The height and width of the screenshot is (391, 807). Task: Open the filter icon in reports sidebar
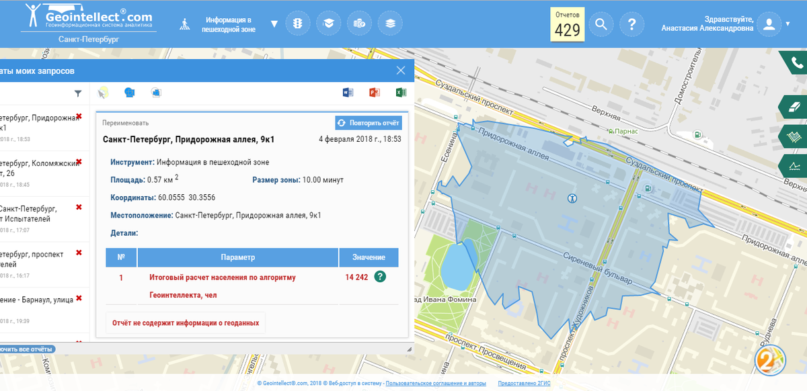pyautogui.click(x=77, y=93)
